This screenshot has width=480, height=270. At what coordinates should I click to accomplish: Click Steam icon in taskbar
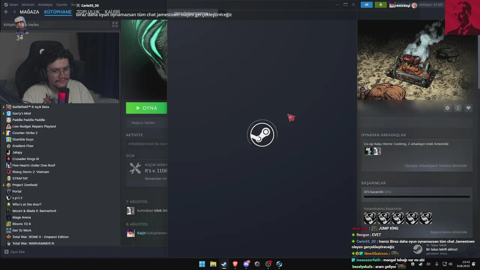(x=224, y=264)
